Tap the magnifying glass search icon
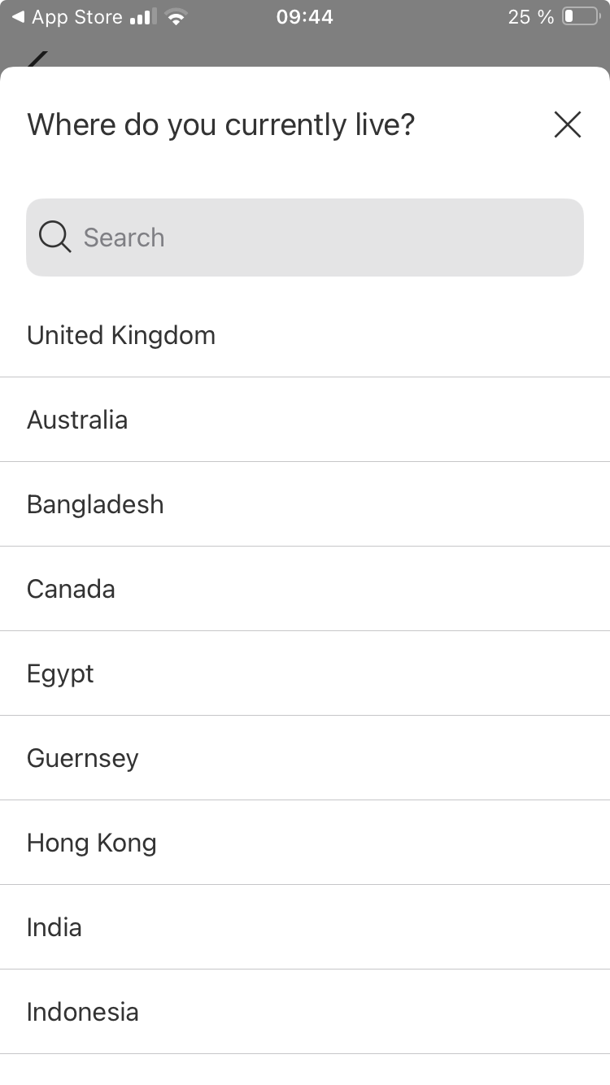 54,237
